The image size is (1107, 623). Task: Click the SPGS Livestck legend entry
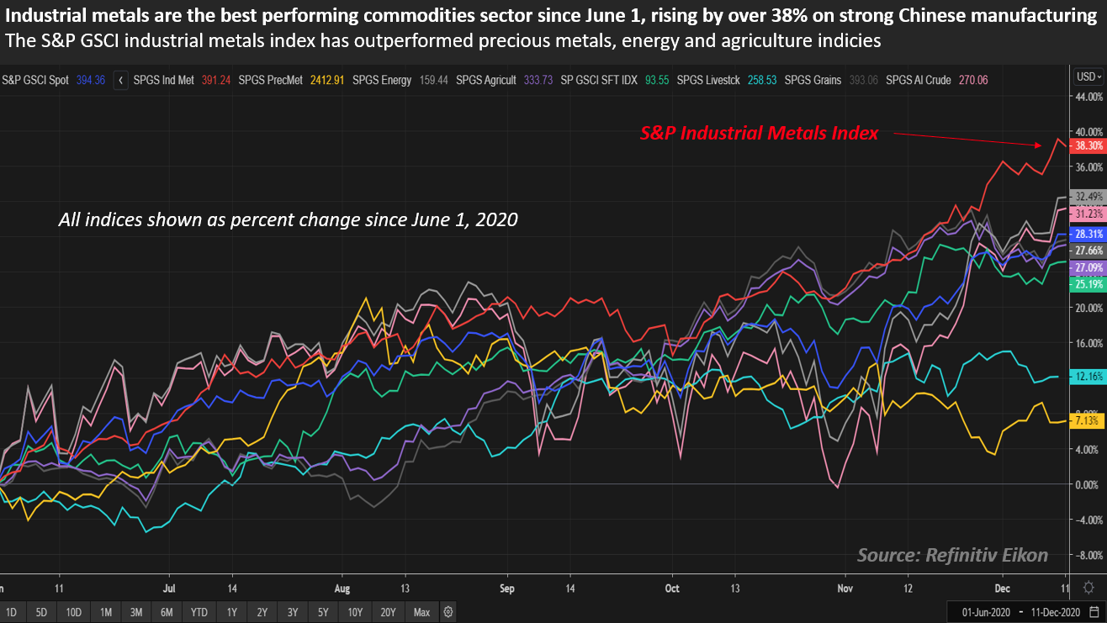(x=708, y=80)
